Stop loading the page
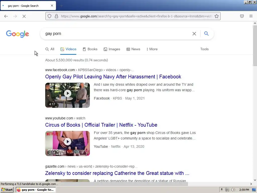 [24, 16]
